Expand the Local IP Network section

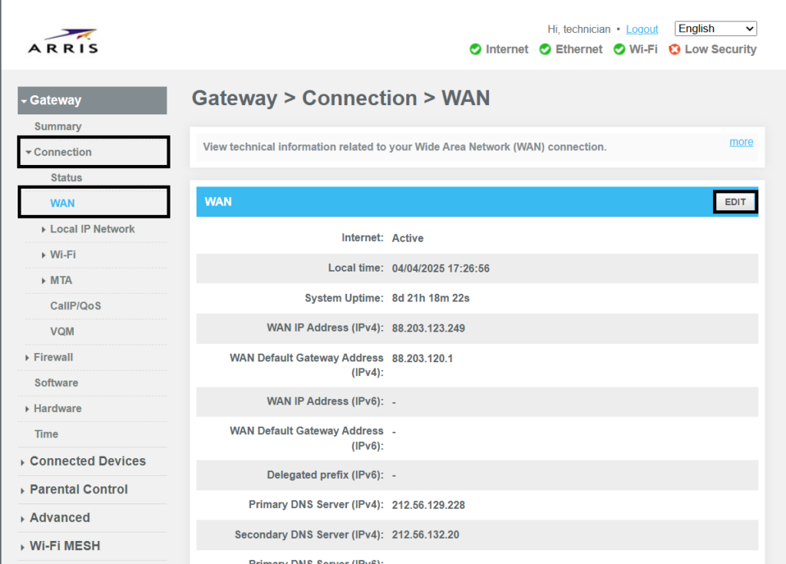coord(92,229)
